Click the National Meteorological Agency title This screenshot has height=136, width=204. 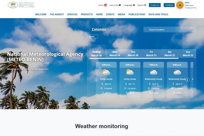pos(45,57)
